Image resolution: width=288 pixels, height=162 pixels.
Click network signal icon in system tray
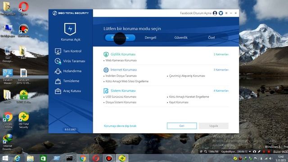click(x=266, y=158)
